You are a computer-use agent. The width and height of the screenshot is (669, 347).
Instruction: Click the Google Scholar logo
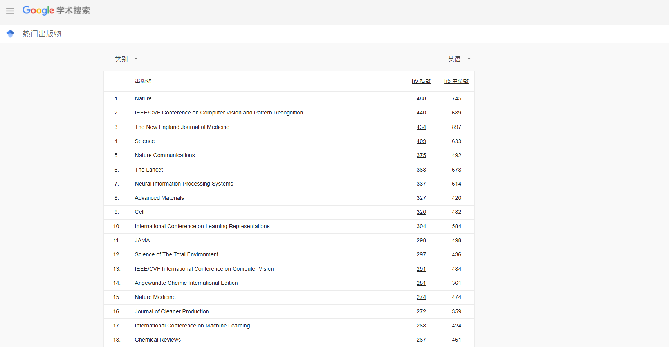tap(56, 11)
